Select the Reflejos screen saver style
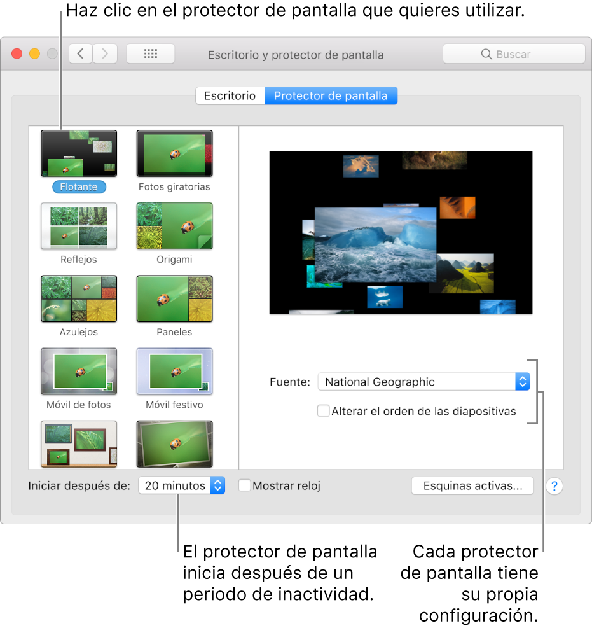Viewport: 592px width, 628px height. click(x=79, y=226)
